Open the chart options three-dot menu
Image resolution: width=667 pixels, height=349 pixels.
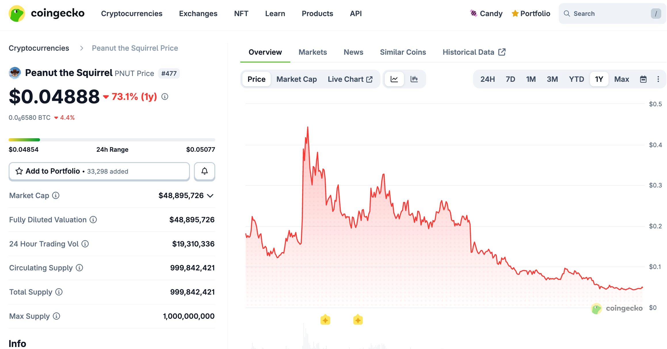pyautogui.click(x=658, y=79)
